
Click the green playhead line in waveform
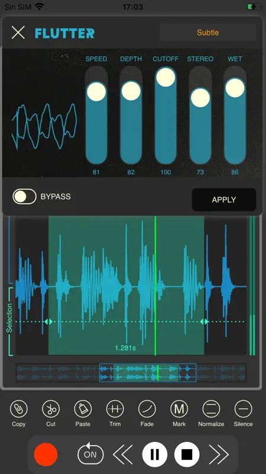pos(155,286)
